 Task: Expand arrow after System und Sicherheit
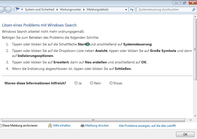tap(57, 9)
